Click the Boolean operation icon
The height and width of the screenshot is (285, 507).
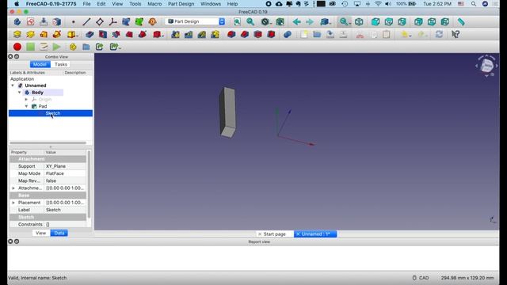click(x=287, y=34)
